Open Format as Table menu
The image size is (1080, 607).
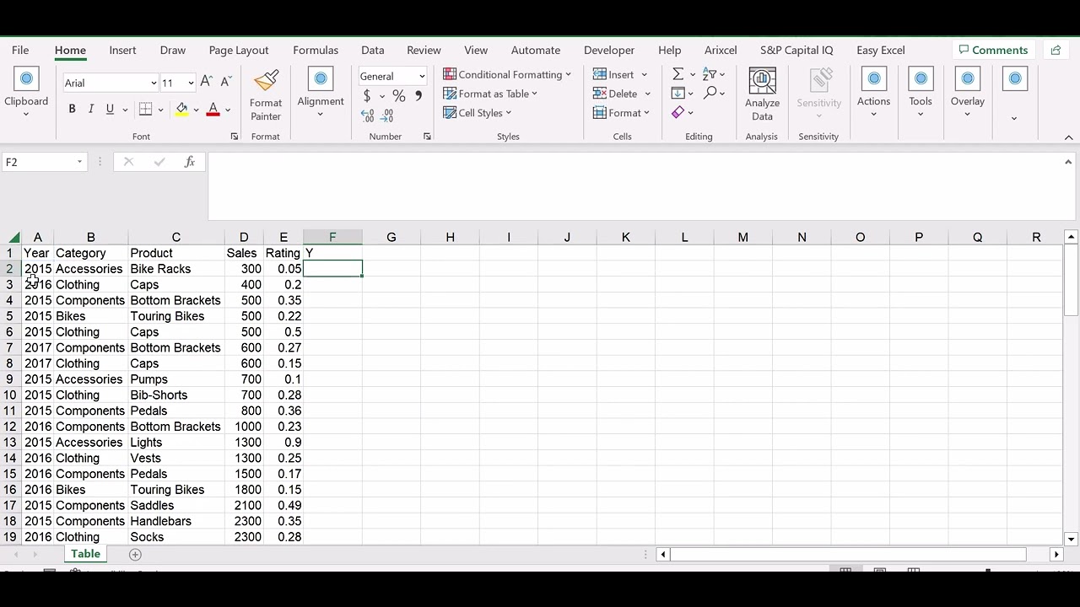(490, 94)
